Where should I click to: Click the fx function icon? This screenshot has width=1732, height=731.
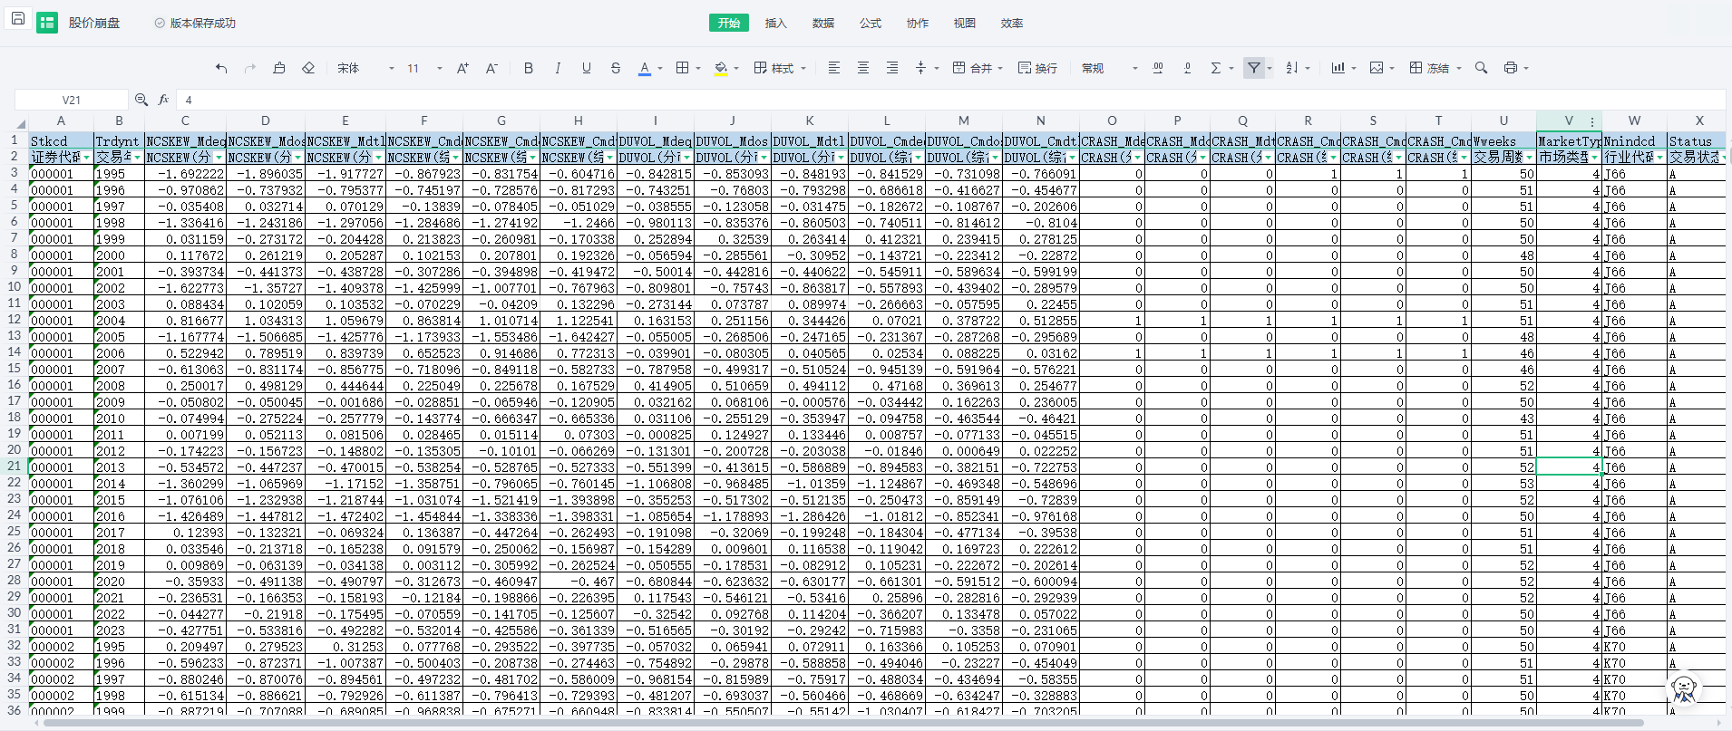tap(164, 100)
